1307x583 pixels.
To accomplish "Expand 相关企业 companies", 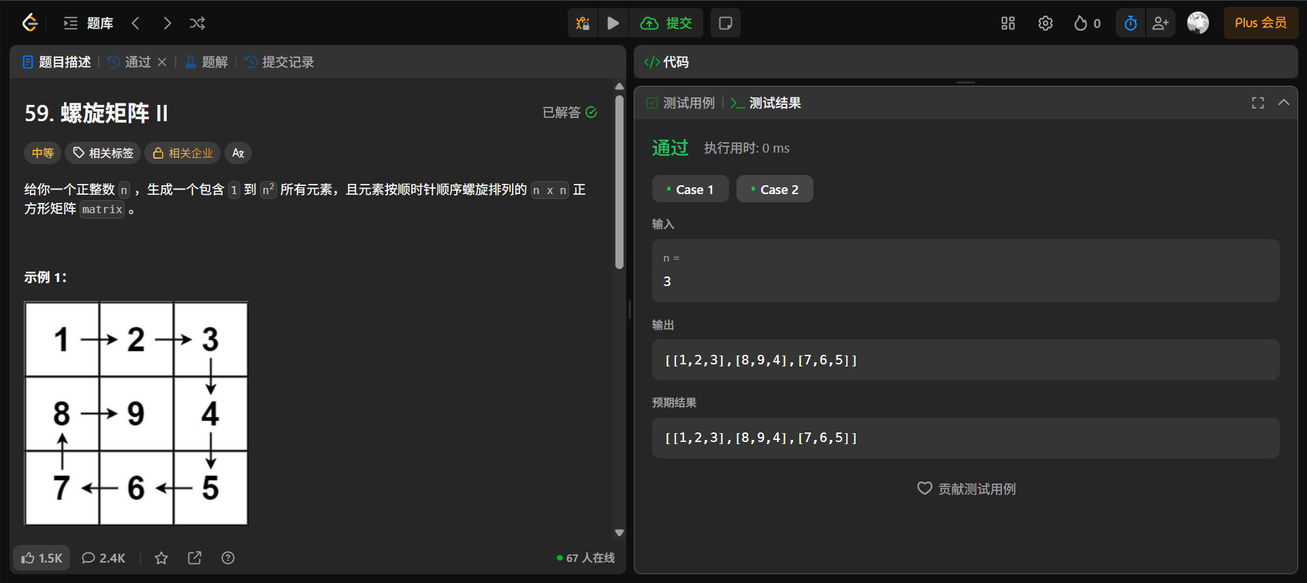I will click(182, 153).
